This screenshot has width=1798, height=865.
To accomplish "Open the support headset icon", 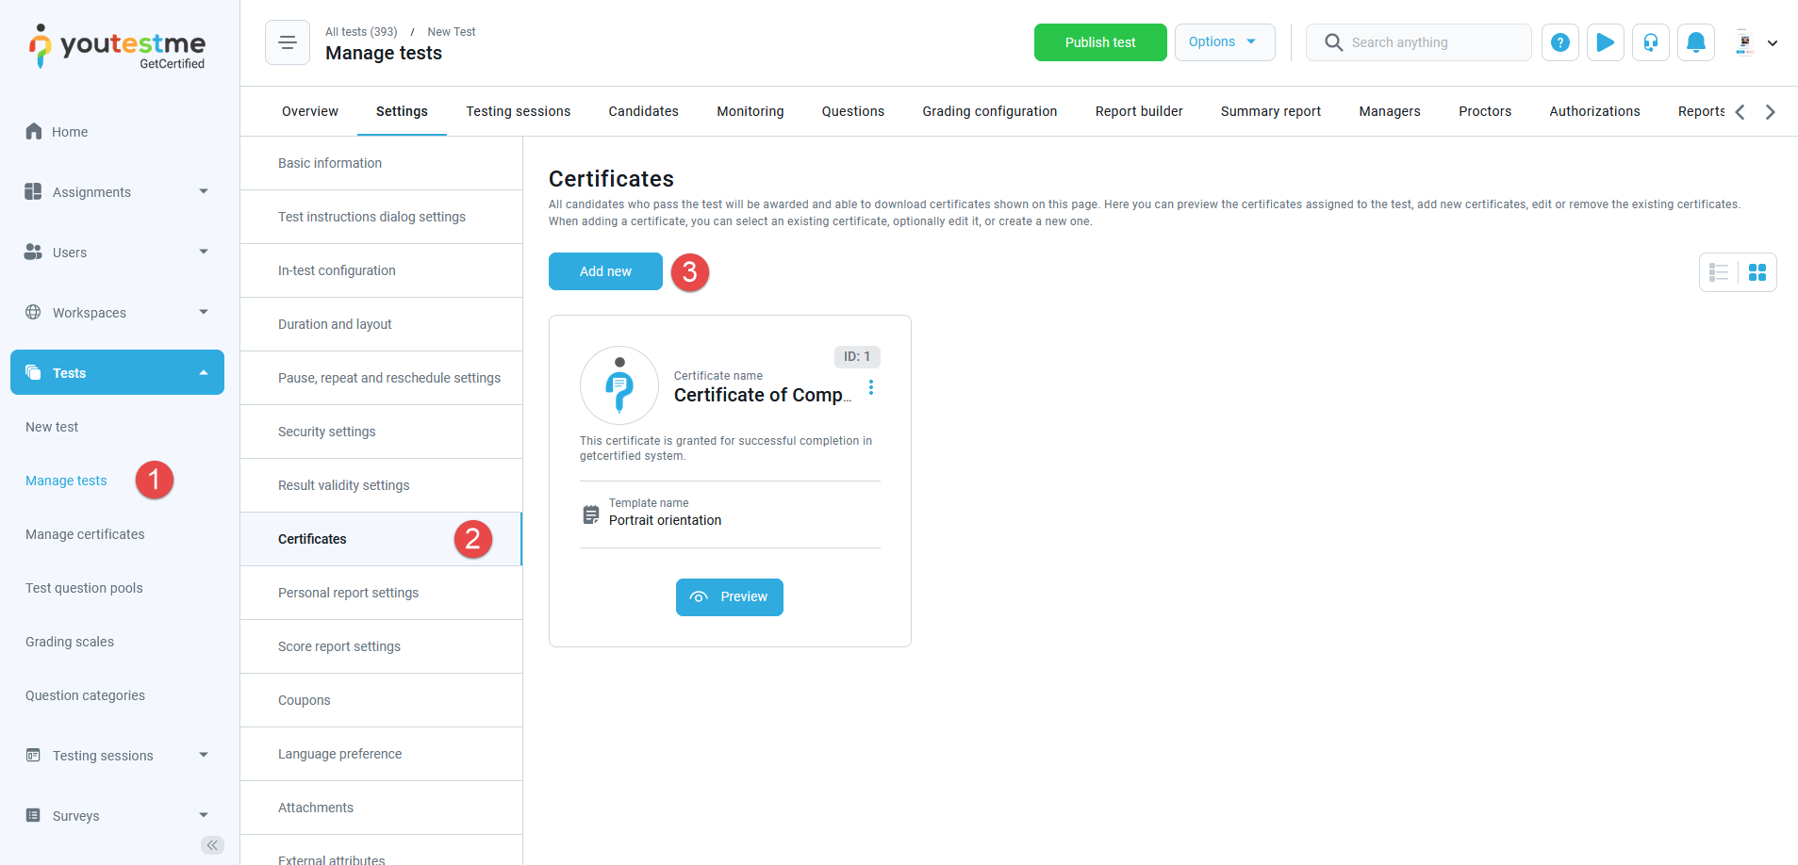I will pos(1650,42).
